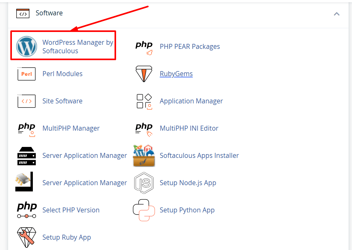Image resolution: width=352 pixels, height=250 pixels.
Task: Click the PHP PEAR Packages icon
Action: tap(144, 47)
